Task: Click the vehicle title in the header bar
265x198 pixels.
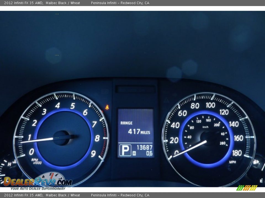Action: [x=42, y=3]
